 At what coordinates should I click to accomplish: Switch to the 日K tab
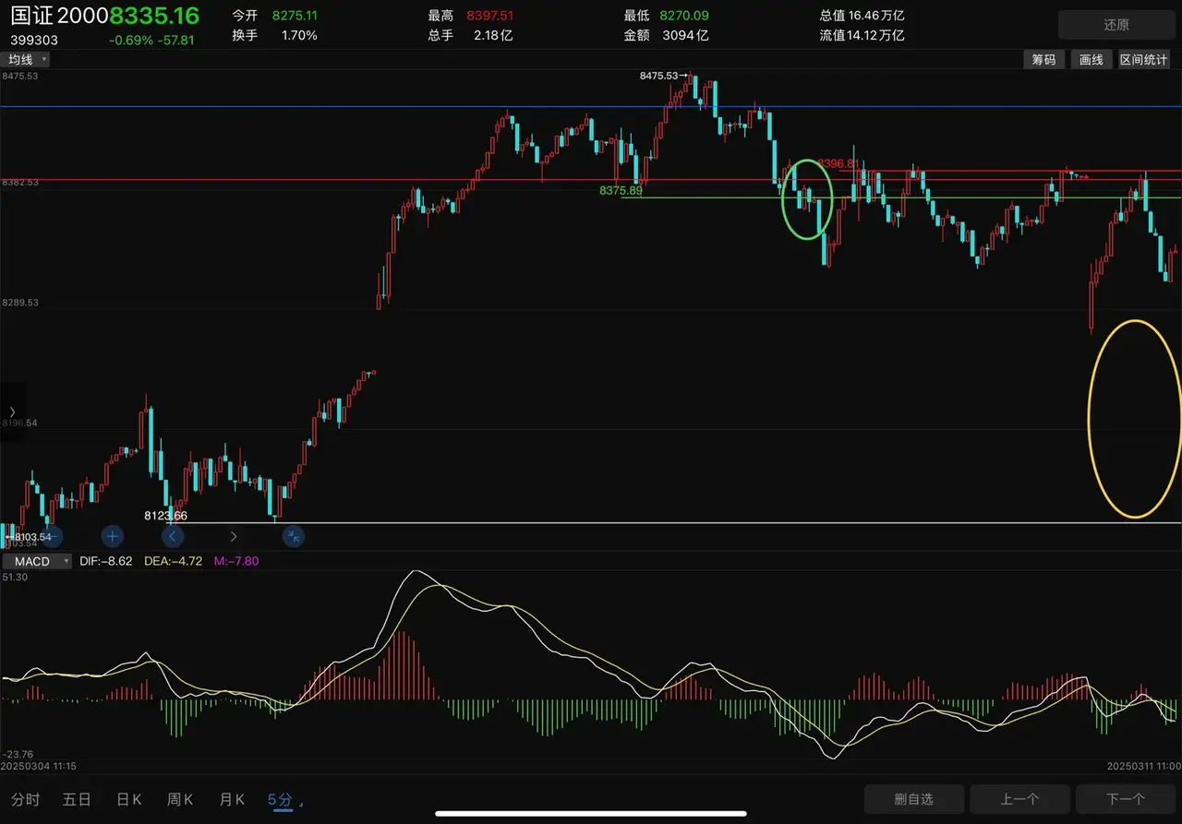click(128, 799)
